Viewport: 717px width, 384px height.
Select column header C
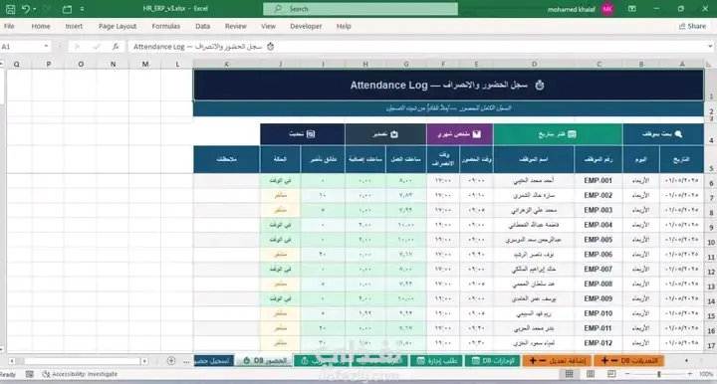click(598, 65)
